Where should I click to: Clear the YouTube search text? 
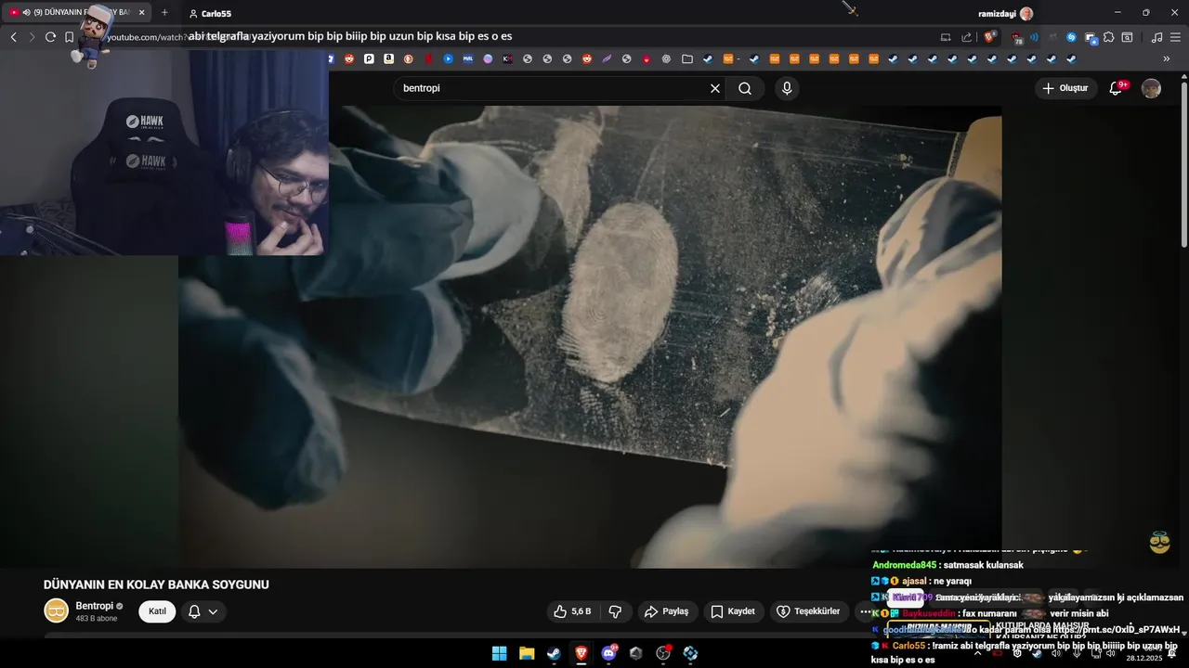pos(715,88)
